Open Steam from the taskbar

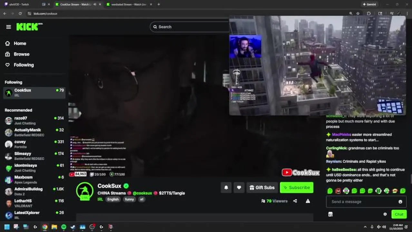(73, 227)
